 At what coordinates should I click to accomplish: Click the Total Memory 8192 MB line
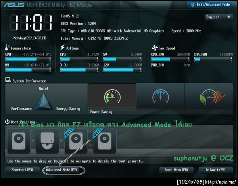(x=94, y=38)
